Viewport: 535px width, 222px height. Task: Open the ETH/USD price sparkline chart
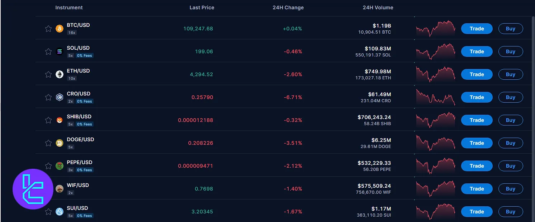[x=435, y=74]
